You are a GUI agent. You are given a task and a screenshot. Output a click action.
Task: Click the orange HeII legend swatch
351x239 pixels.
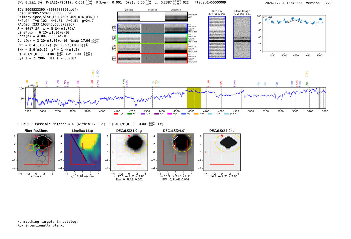click(196, 114)
